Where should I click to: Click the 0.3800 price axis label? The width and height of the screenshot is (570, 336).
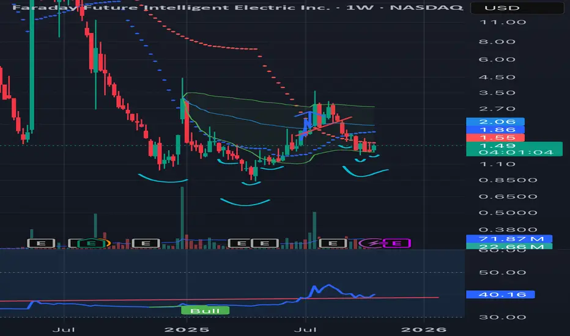pos(508,230)
